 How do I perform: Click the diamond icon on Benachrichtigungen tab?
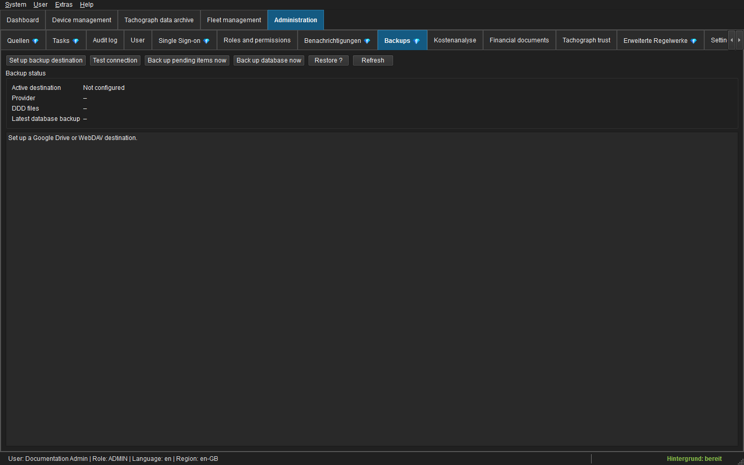click(x=367, y=41)
